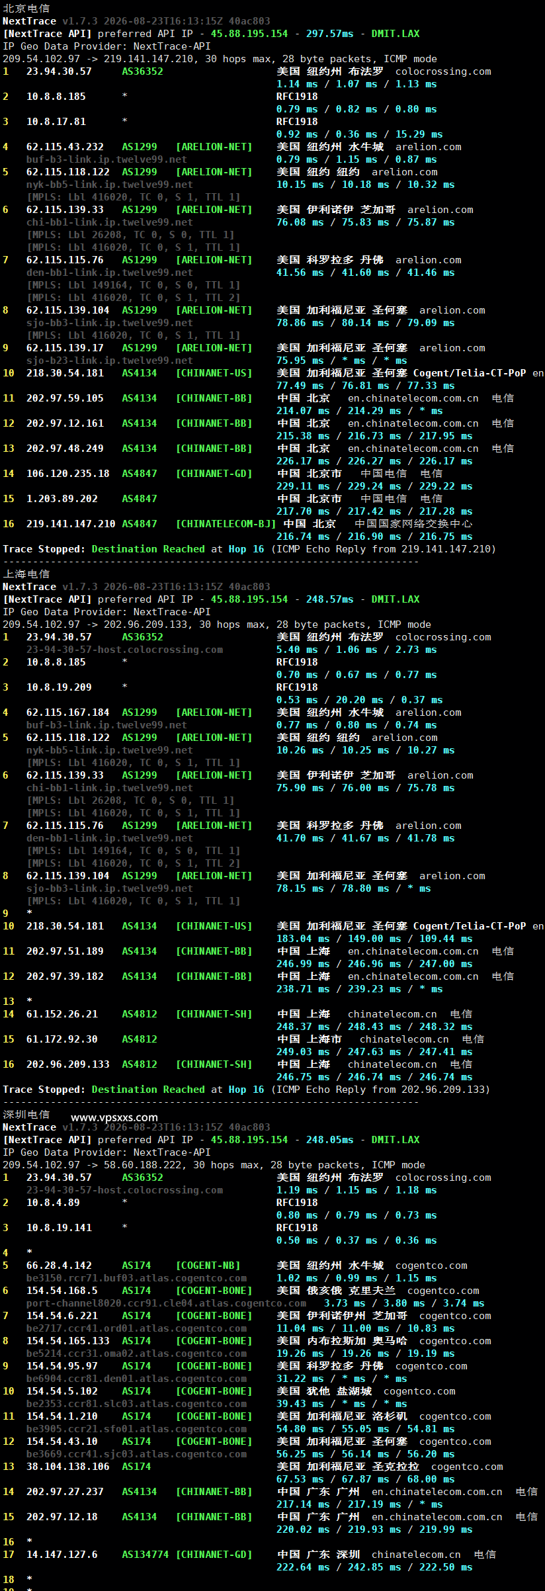Select the 297.57ms API latency value
Screen dimensions: 545x1591
click(x=329, y=34)
